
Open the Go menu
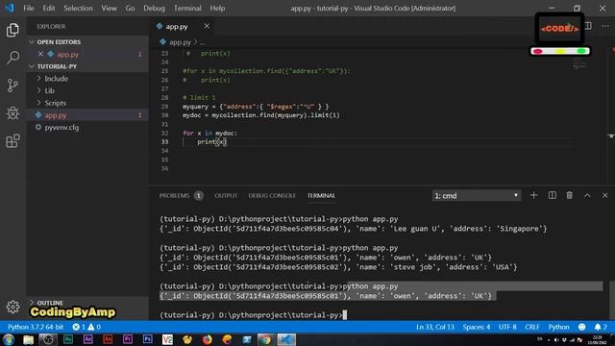pyautogui.click(x=130, y=8)
